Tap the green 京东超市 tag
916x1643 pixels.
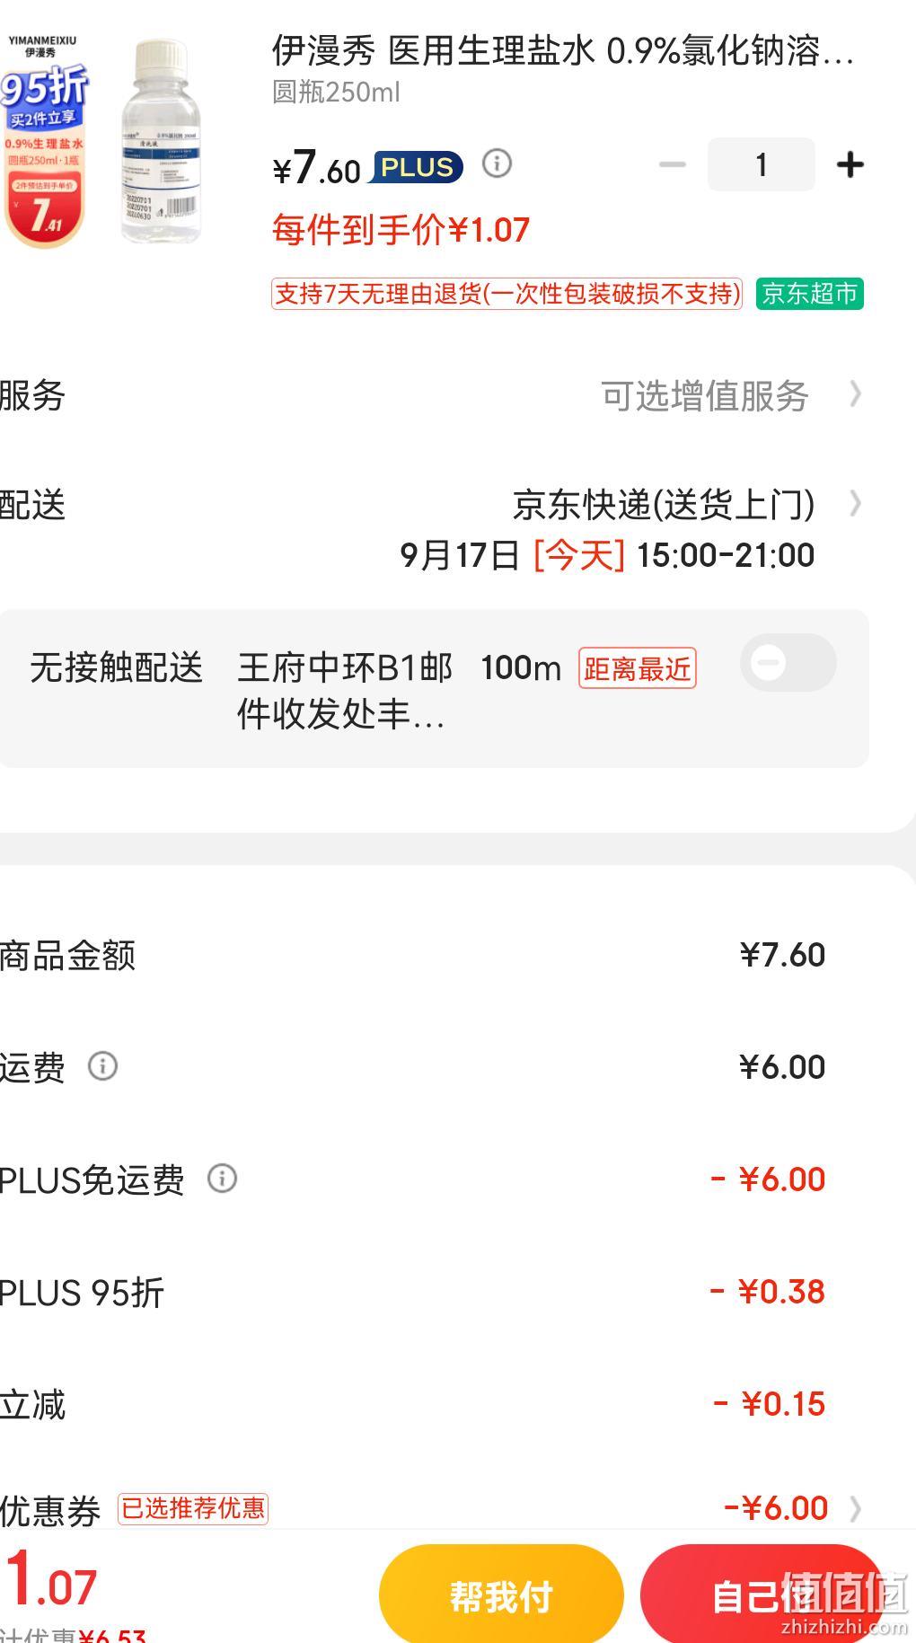(809, 294)
